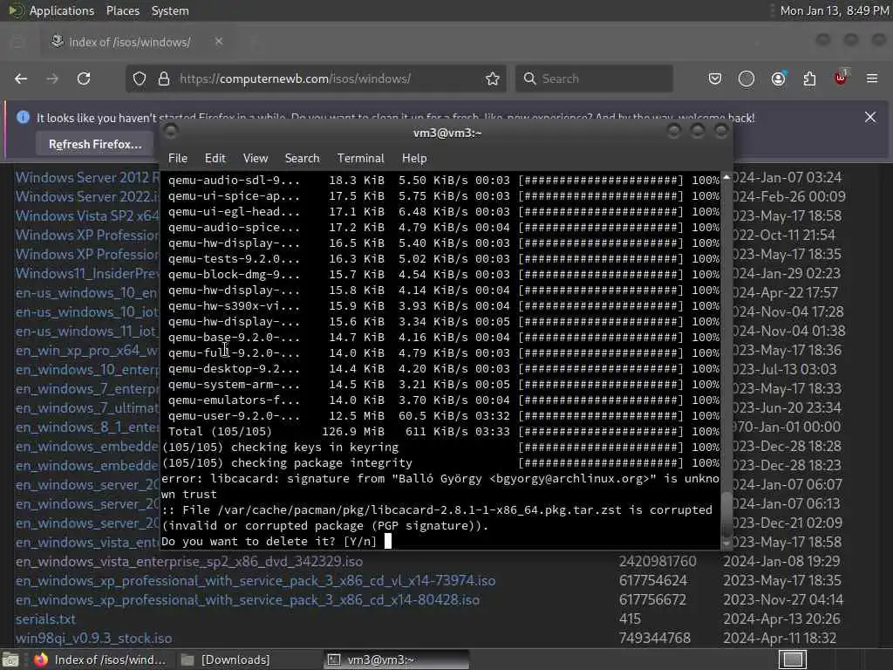Click the Refresh Firefox… button
Screen dimensions: 893x670
pos(95,144)
